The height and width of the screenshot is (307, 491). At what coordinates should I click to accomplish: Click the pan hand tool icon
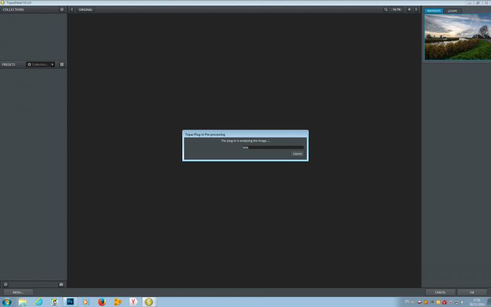point(409,10)
